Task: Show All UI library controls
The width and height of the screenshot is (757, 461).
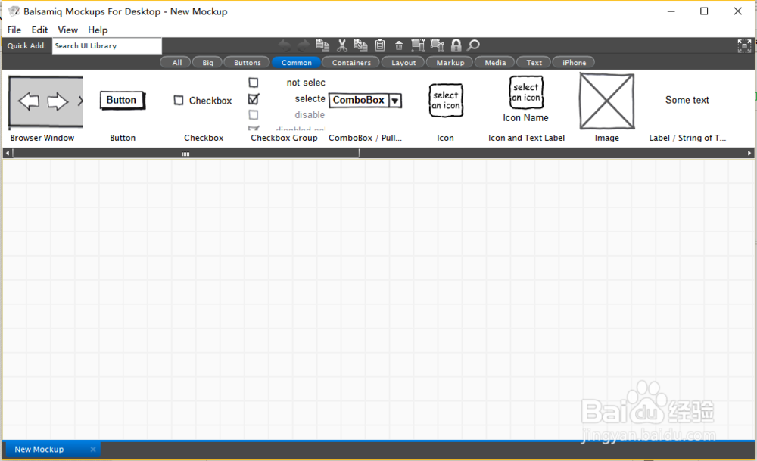Action: [x=177, y=62]
